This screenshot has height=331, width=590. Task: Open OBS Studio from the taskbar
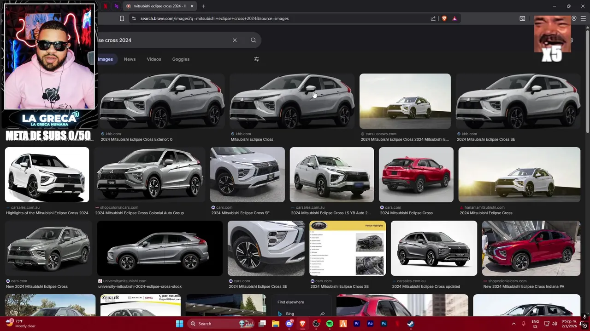(x=316, y=324)
